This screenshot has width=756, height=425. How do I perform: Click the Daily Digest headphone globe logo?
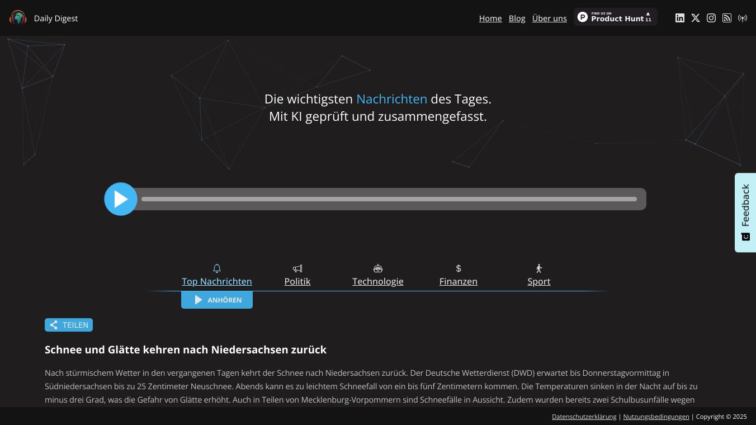18,18
